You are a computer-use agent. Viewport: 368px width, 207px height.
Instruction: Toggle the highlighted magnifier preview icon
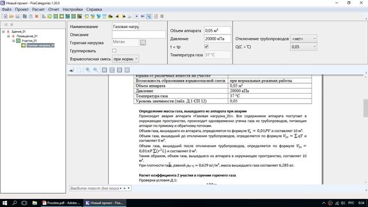[x=149, y=17]
